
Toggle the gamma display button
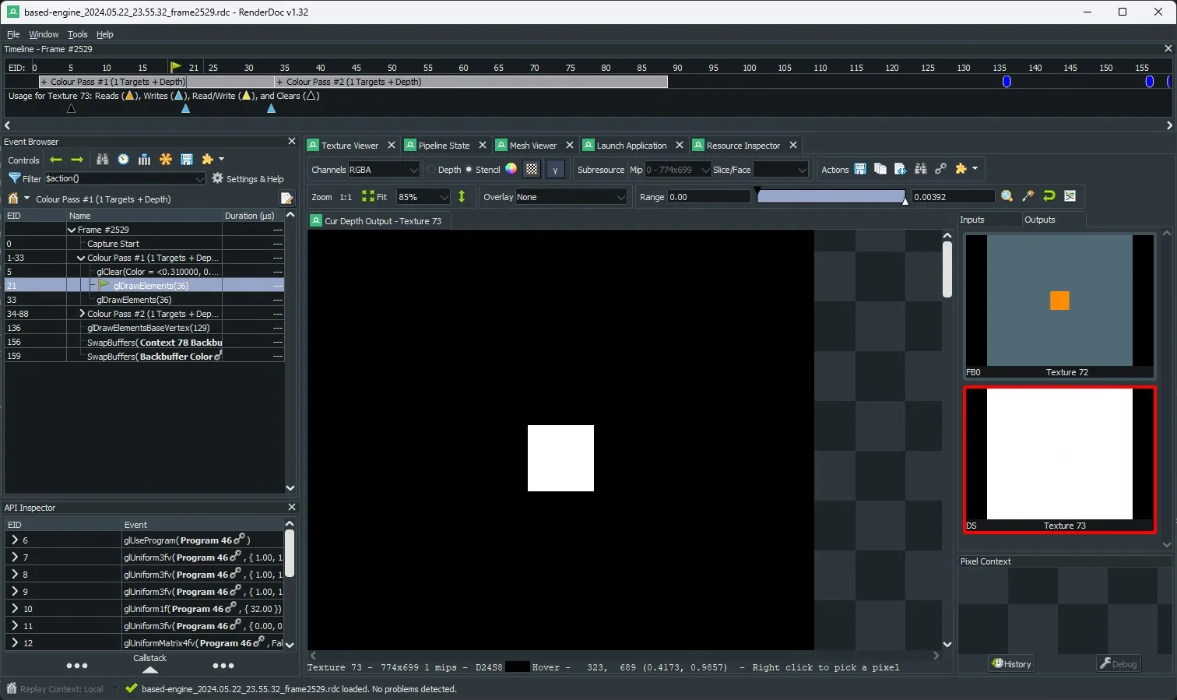[555, 170]
